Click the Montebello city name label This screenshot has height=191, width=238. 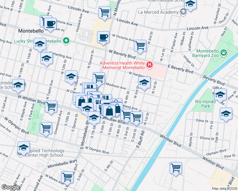click(x=31, y=31)
